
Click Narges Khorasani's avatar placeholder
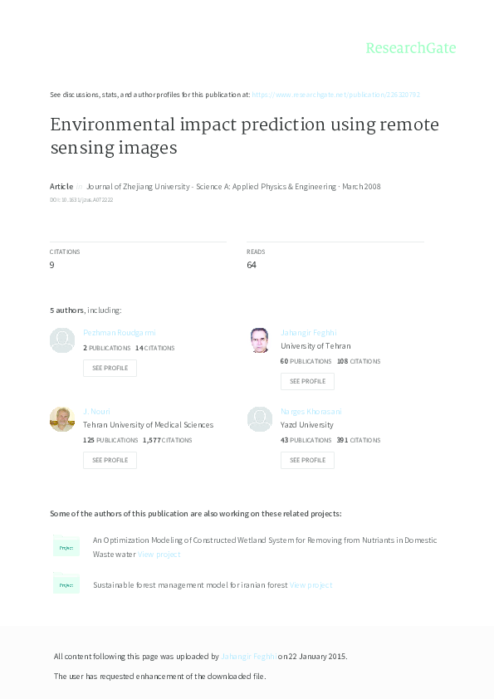[260, 418]
